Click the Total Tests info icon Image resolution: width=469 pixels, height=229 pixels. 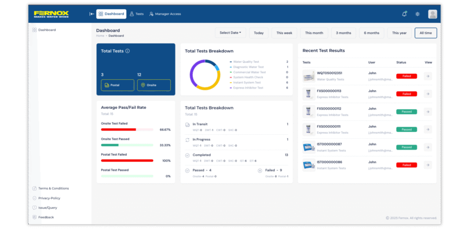click(127, 51)
